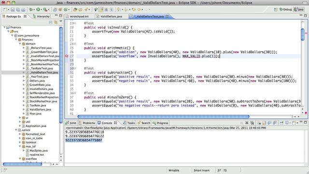Viewport: 309px width, 174px height.
Task: Click the Open Perspective icon
Action: (276, 10)
